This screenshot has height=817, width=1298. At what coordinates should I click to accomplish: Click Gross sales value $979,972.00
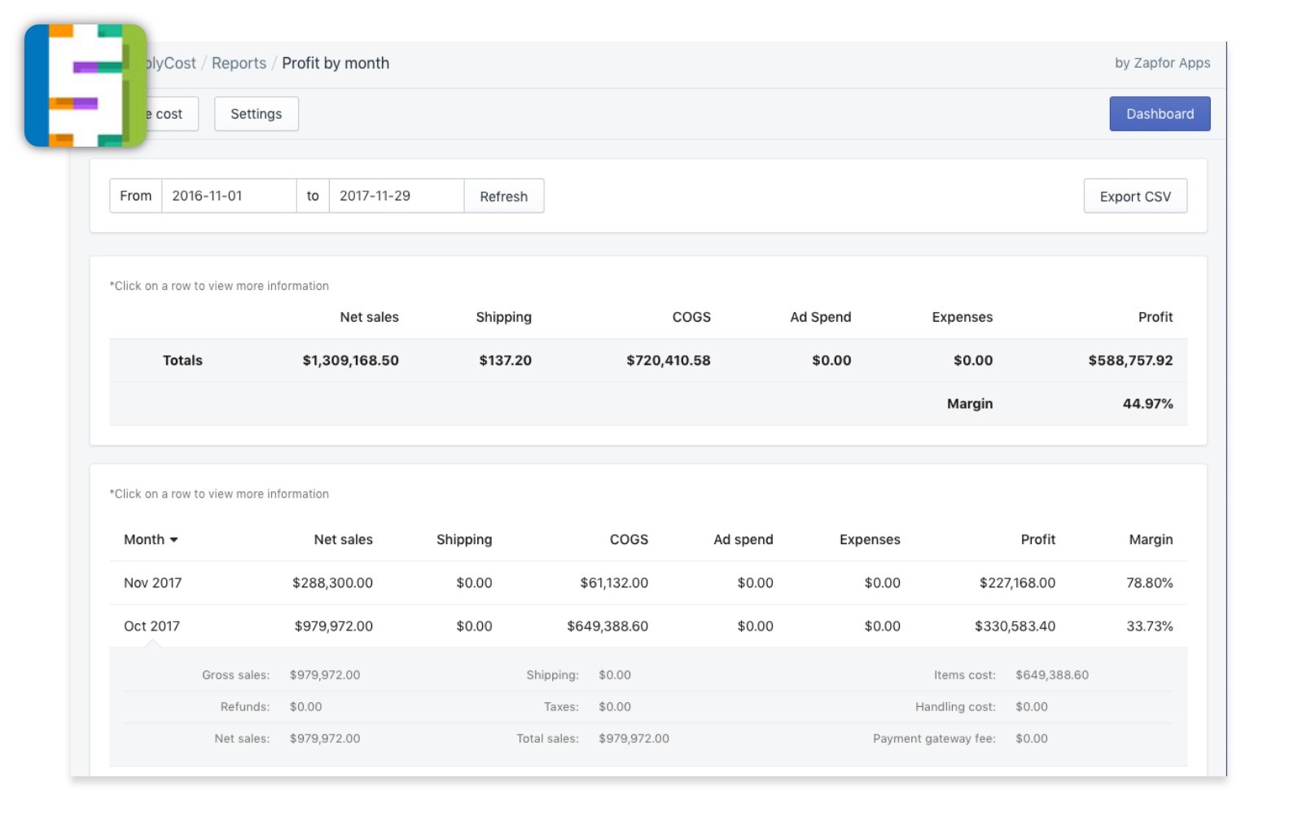pyautogui.click(x=325, y=675)
